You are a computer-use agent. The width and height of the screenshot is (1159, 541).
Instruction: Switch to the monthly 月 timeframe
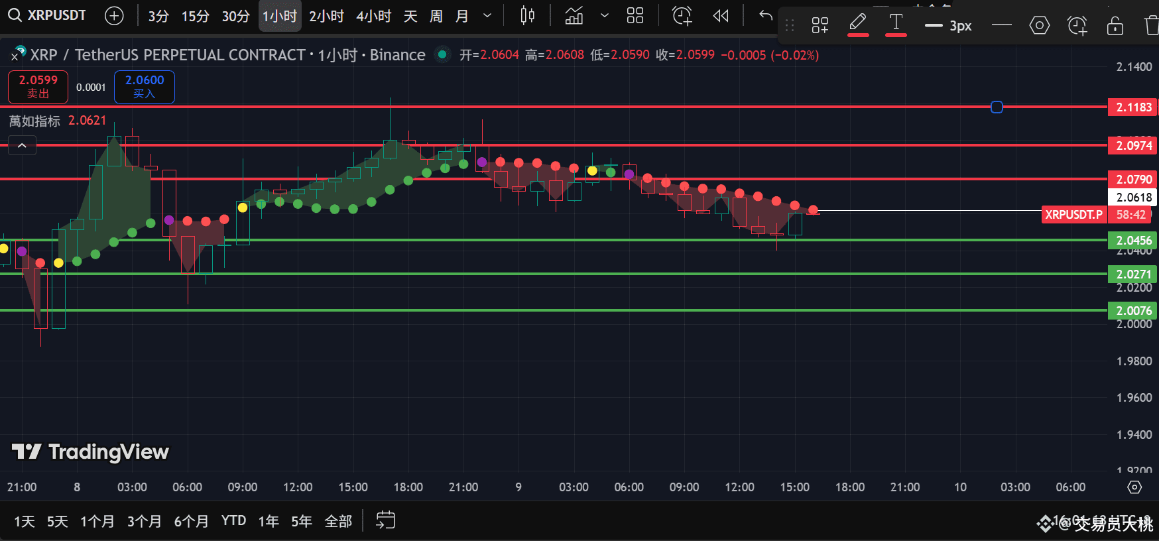[x=462, y=16]
